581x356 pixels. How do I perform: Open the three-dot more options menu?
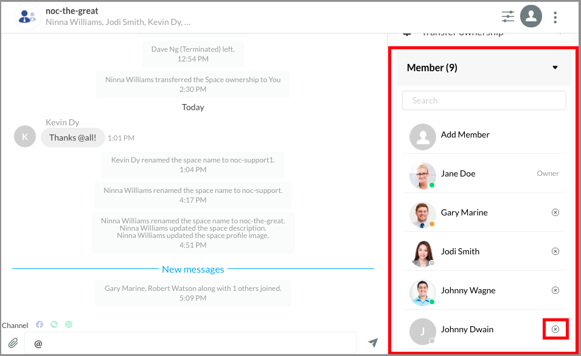point(555,17)
